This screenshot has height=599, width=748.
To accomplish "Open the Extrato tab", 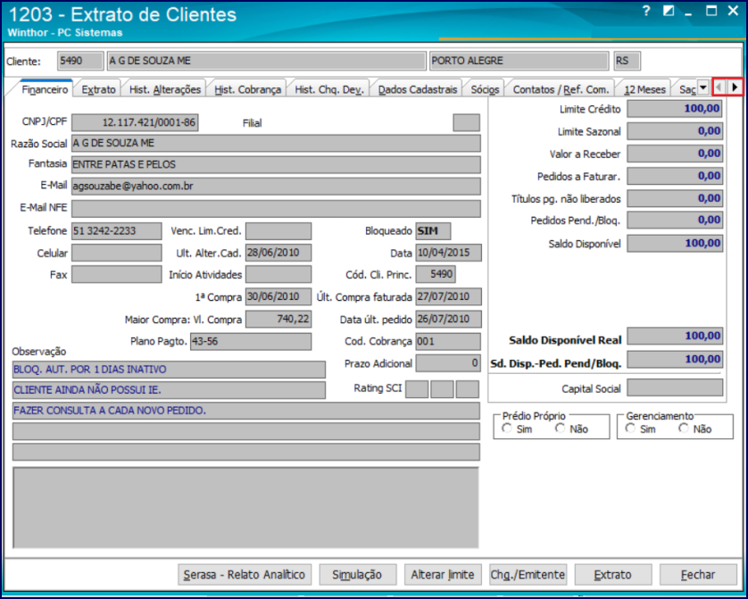I will [x=98, y=89].
